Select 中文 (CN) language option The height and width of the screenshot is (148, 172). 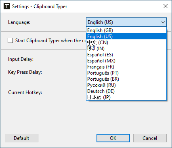click(126, 43)
